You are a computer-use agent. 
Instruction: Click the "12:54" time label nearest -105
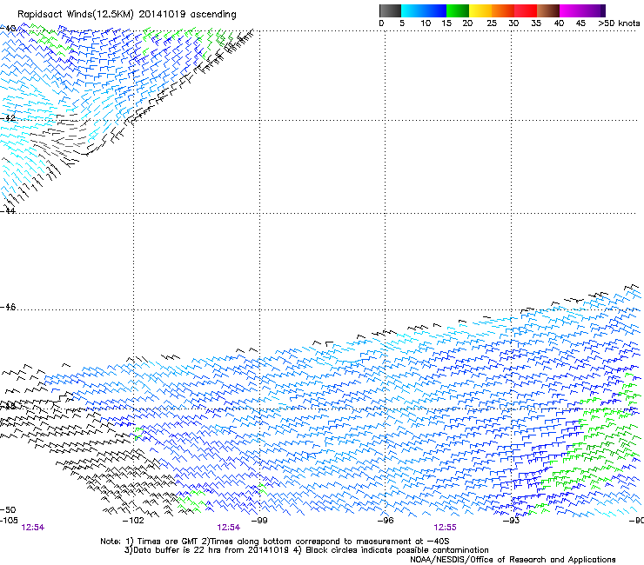click(x=33, y=528)
